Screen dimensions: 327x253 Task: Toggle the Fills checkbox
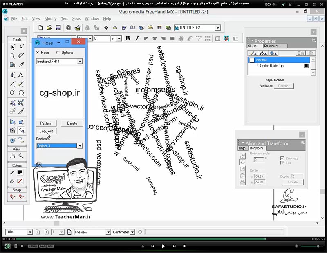(x=282, y=163)
